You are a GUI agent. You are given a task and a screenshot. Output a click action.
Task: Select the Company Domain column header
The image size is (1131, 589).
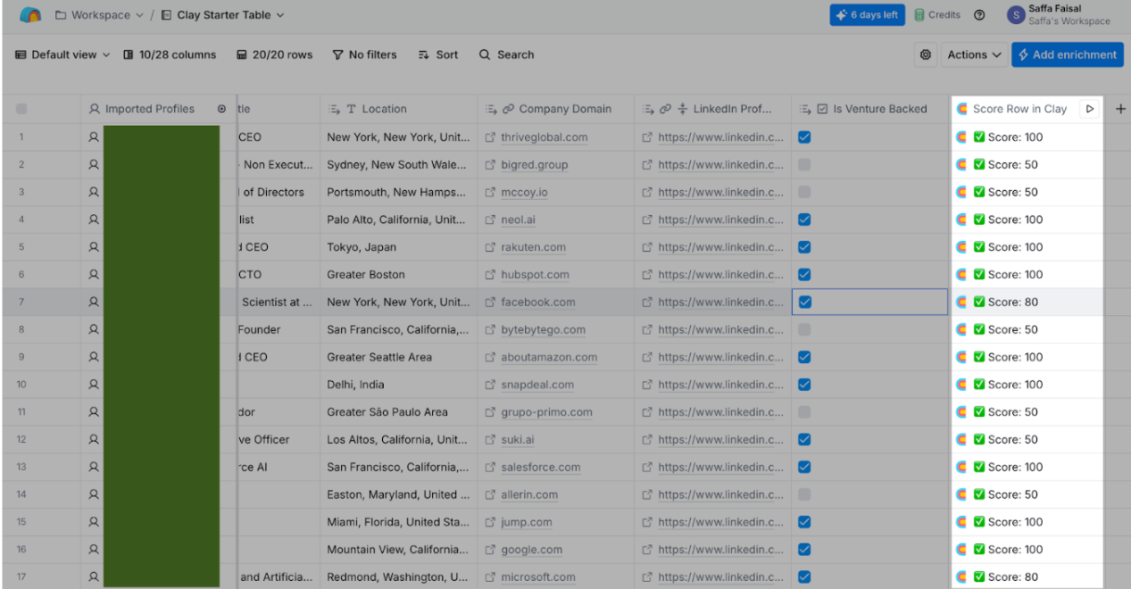coord(555,109)
